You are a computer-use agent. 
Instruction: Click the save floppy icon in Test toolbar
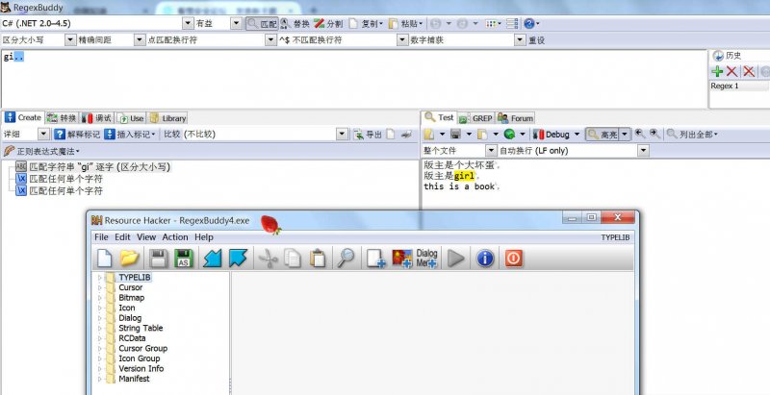tap(455, 135)
